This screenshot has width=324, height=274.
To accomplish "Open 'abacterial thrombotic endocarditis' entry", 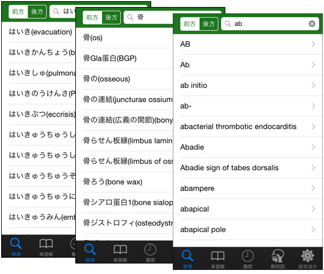I will pos(248,127).
